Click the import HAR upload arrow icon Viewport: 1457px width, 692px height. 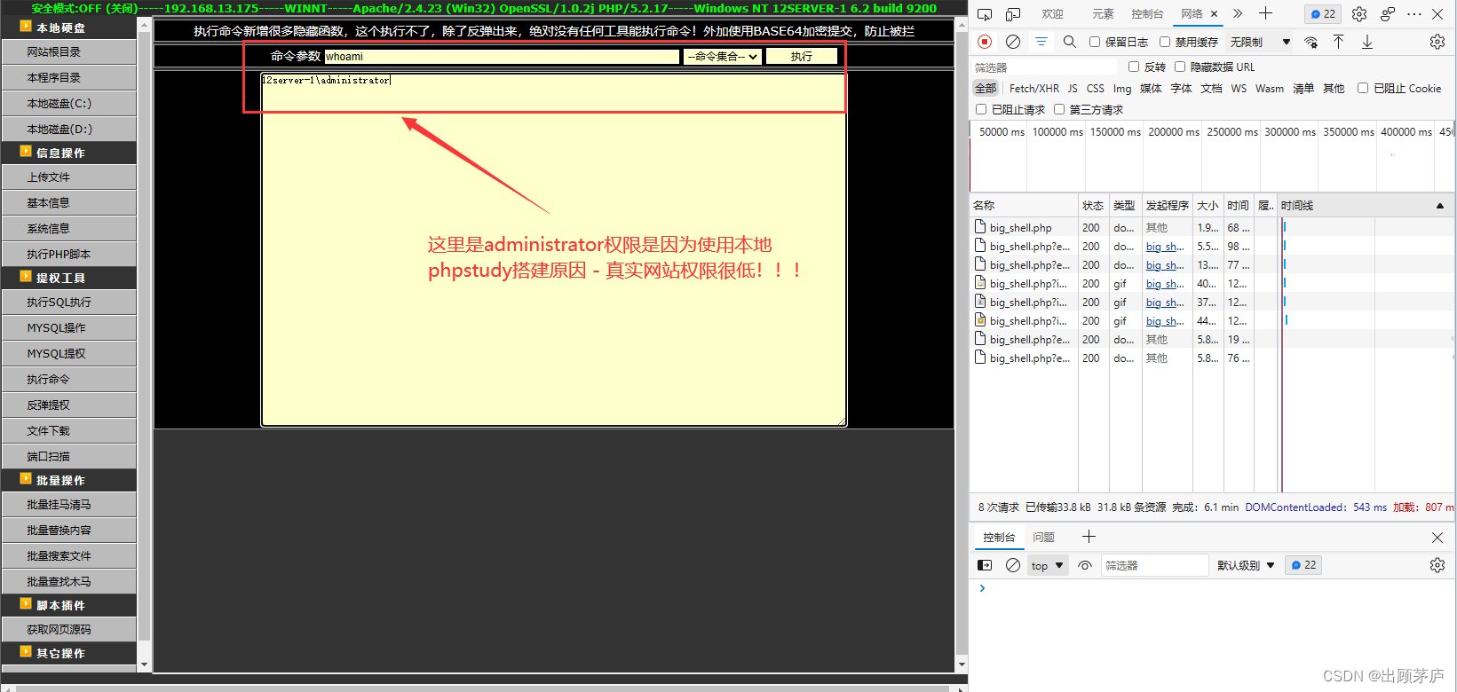click(1339, 42)
